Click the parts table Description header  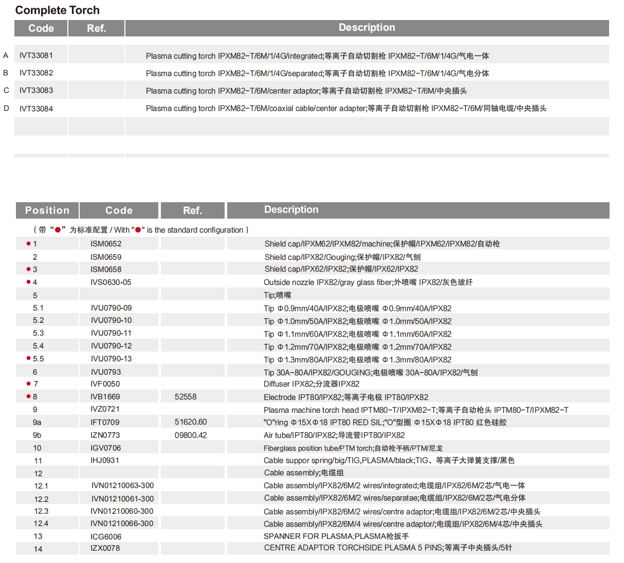coord(291,209)
